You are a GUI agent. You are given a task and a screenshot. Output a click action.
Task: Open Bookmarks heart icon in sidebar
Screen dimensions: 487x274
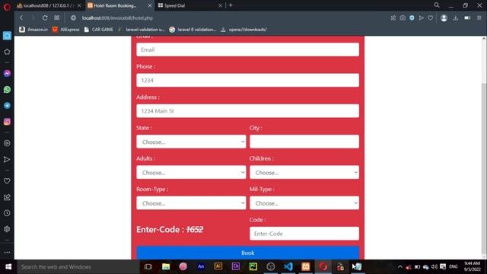coord(7,181)
